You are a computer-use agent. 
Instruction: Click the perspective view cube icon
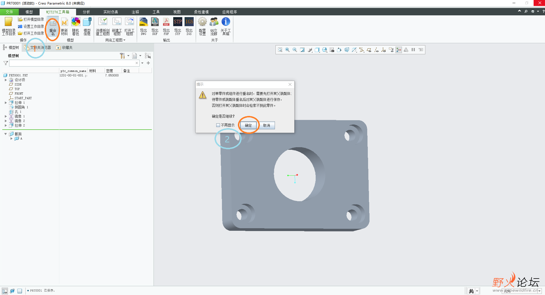pos(347,50)
